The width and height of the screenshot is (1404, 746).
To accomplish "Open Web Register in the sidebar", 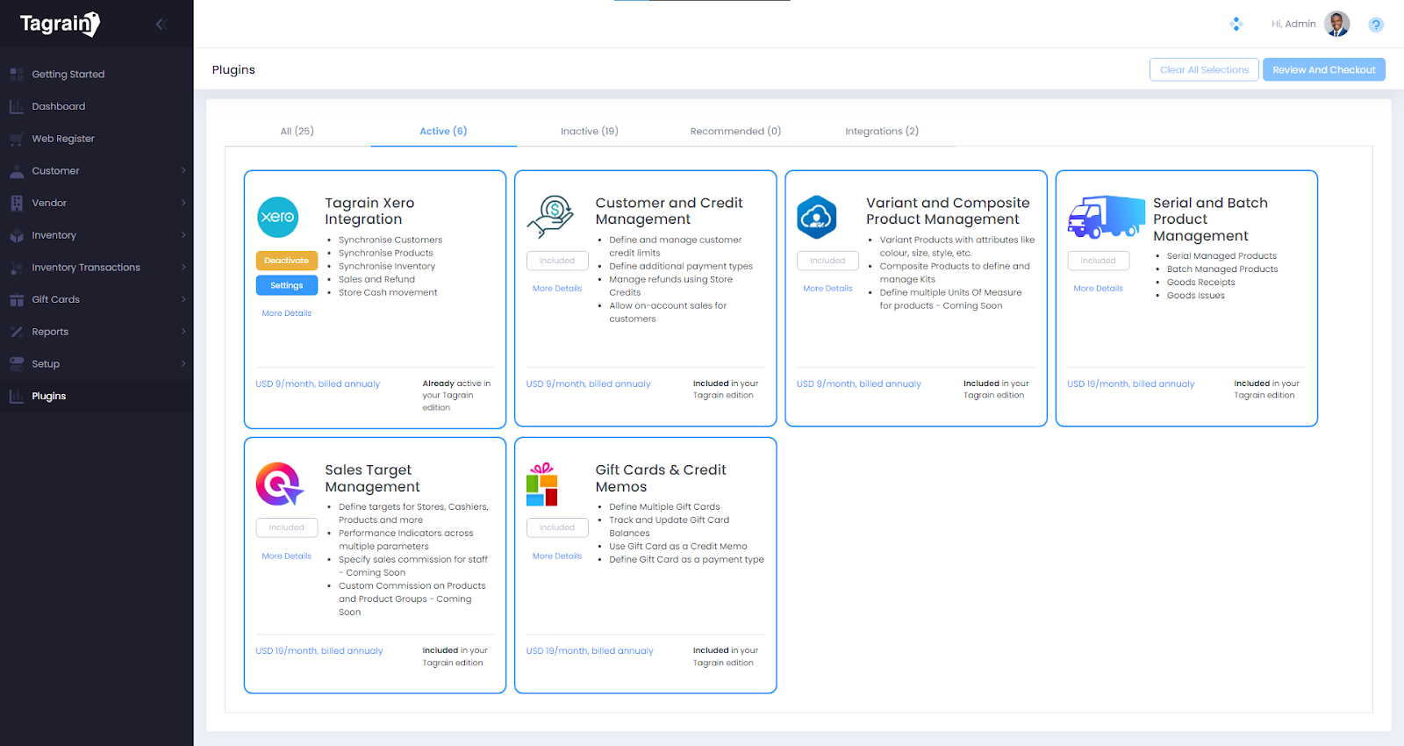I will tap(63, 139).
